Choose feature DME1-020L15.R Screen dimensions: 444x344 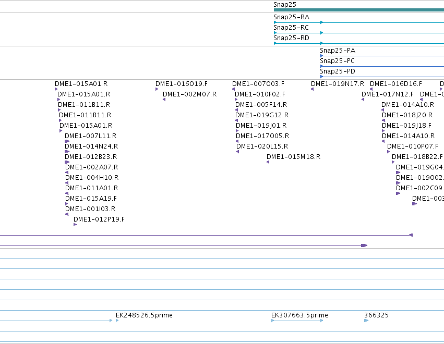(262, 146)
